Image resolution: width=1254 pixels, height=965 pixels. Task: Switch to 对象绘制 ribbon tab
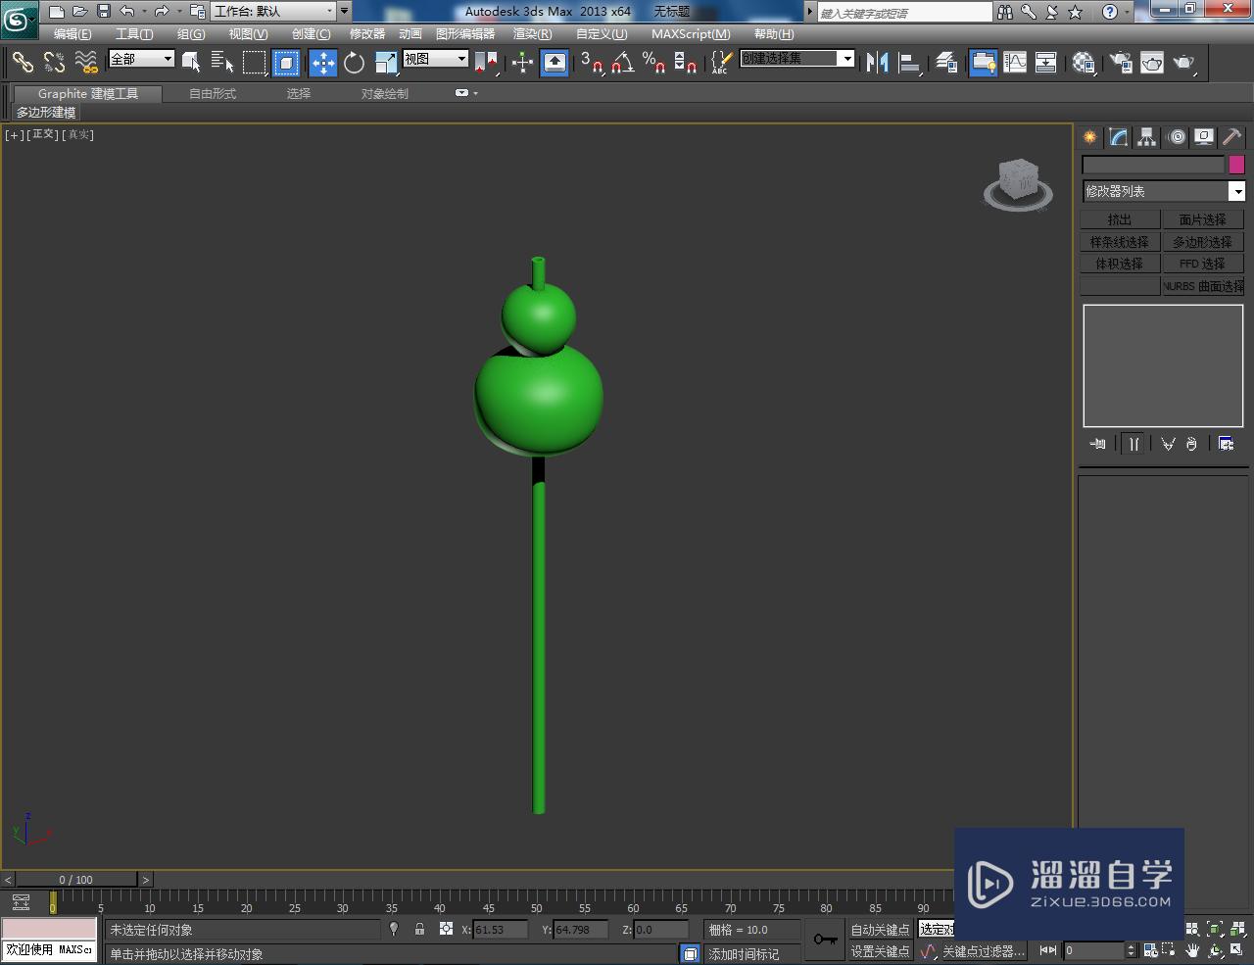[x=385, y=94]
